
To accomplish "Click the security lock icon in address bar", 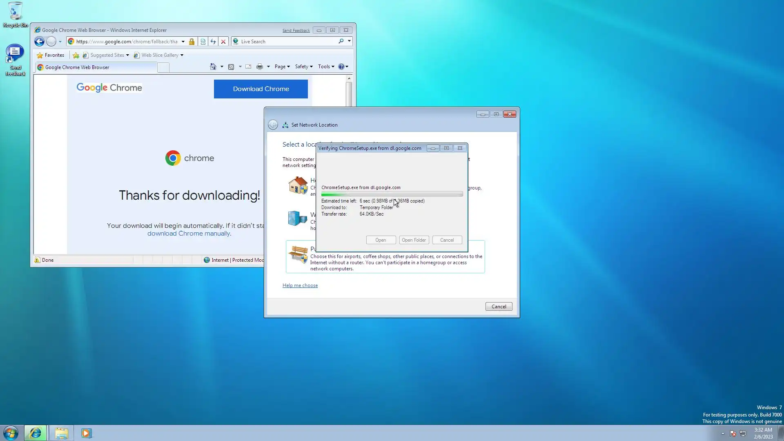I will pyautogui.click(x=192, y=41).
